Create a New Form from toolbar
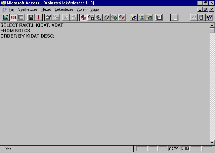 point(141,17)
